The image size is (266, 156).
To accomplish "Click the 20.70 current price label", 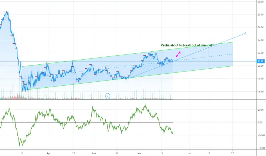I will click(260, 62).
